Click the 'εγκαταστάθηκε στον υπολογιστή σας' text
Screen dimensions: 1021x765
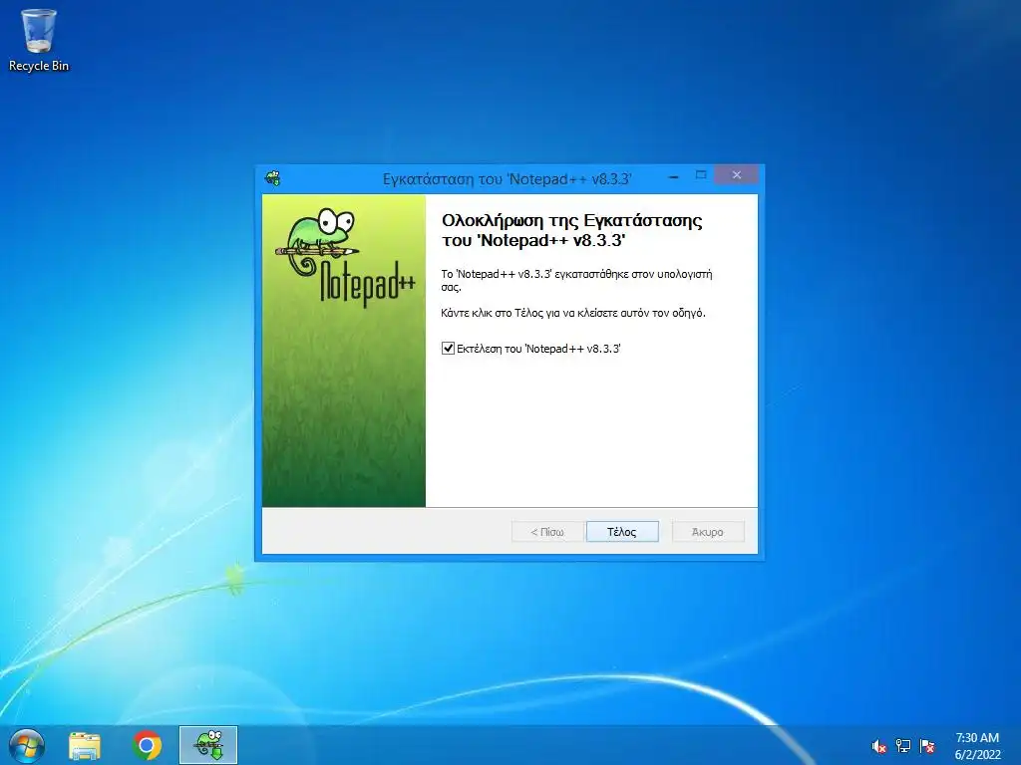coord(576,280)
